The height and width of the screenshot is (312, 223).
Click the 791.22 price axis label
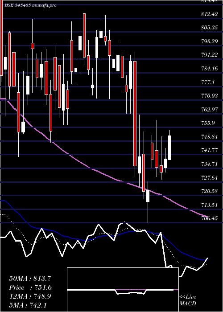[x=209, y=55]
